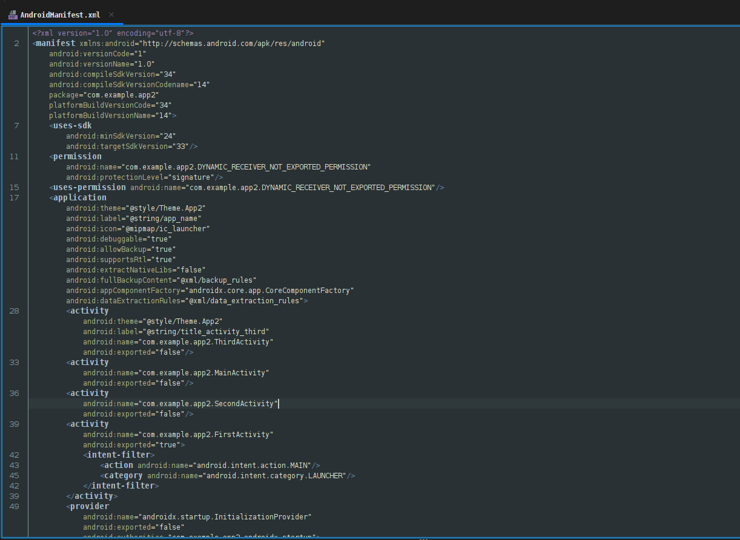Click android:icon="@mipmap/ic_launcher" attribute
This screenshot has width=740, height=540.
[138, 229]
